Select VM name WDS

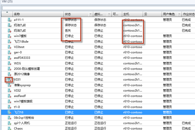(17, 63)
